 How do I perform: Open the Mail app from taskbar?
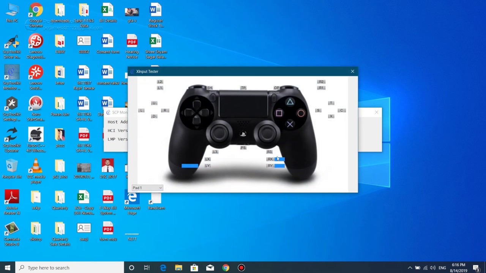[x=210, y=268]
